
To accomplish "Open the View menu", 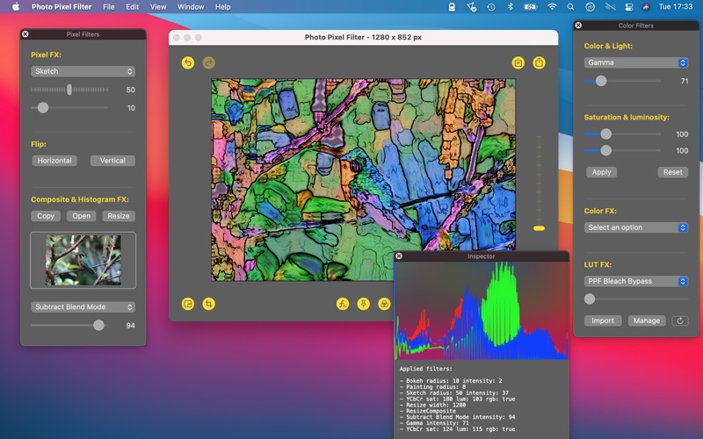I will pos(158,7).
